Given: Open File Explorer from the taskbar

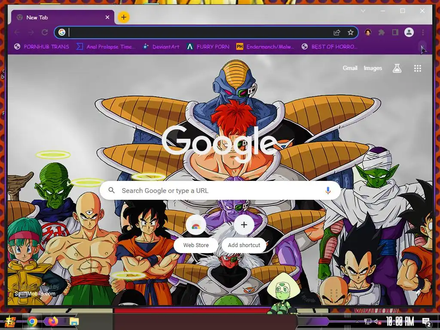Looking at the screenshot, I should 74,321.
